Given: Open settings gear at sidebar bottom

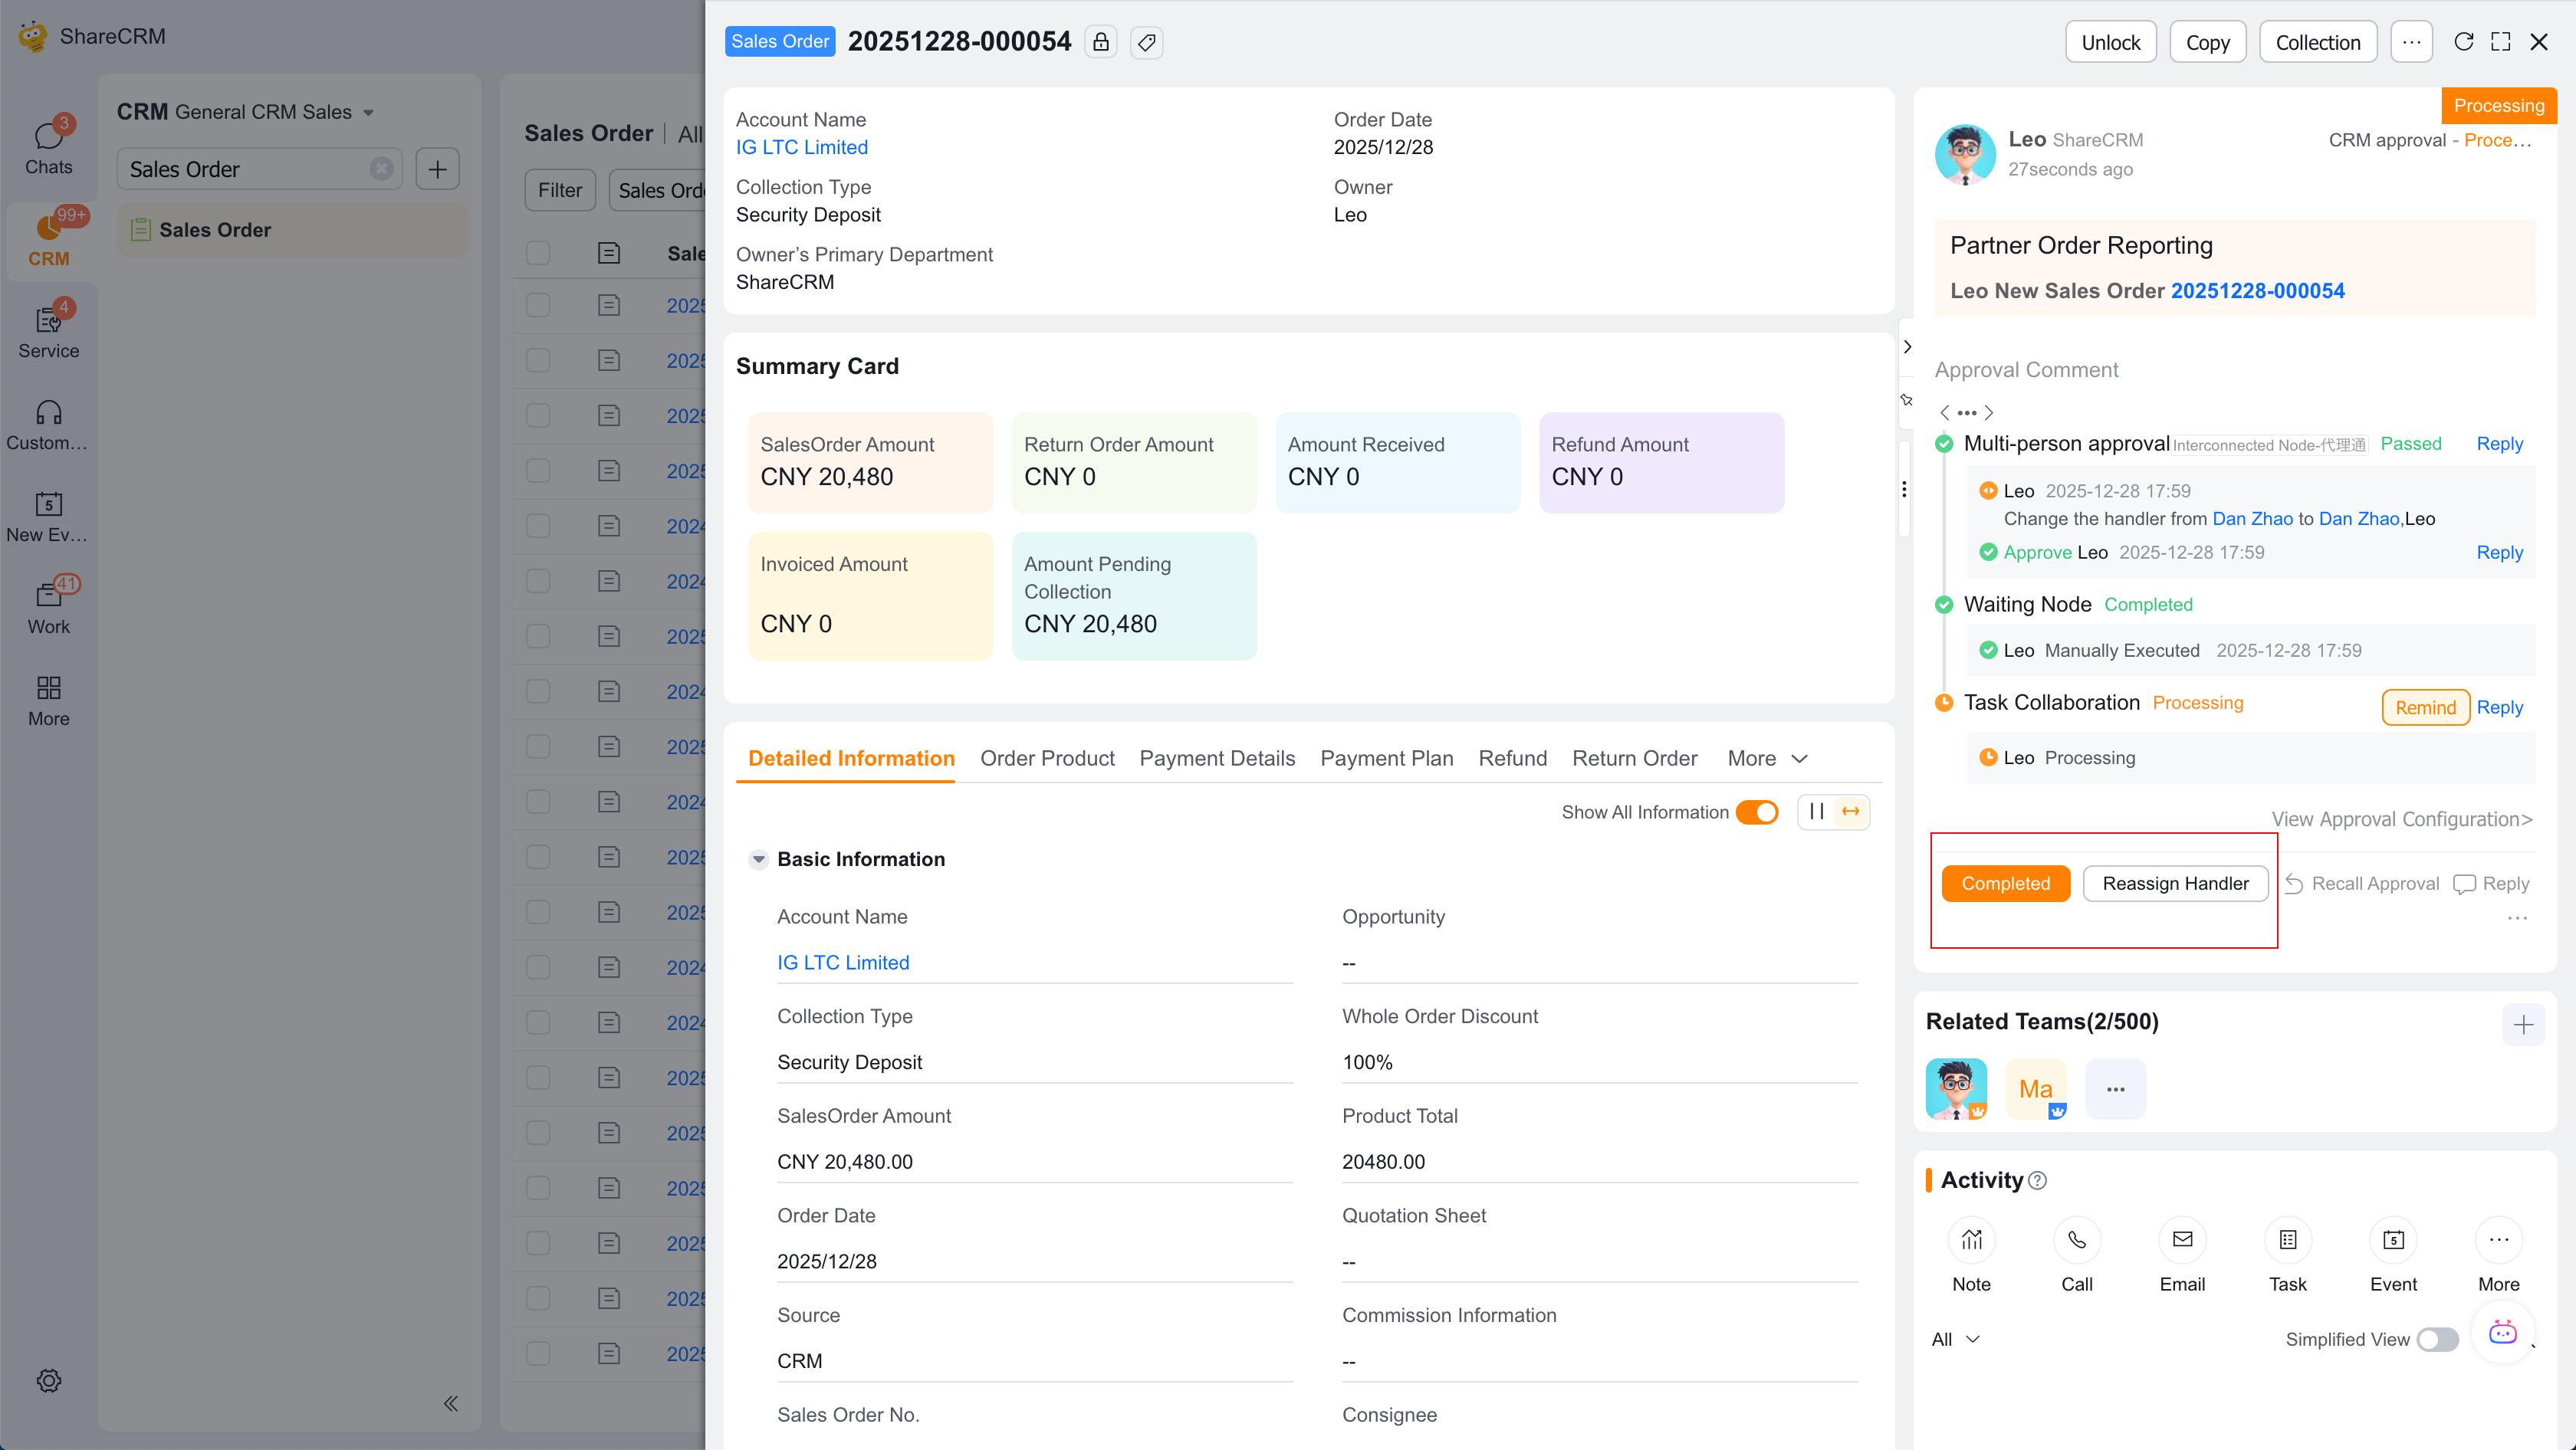Looking at the screenshot, I should pos(49,1381).
